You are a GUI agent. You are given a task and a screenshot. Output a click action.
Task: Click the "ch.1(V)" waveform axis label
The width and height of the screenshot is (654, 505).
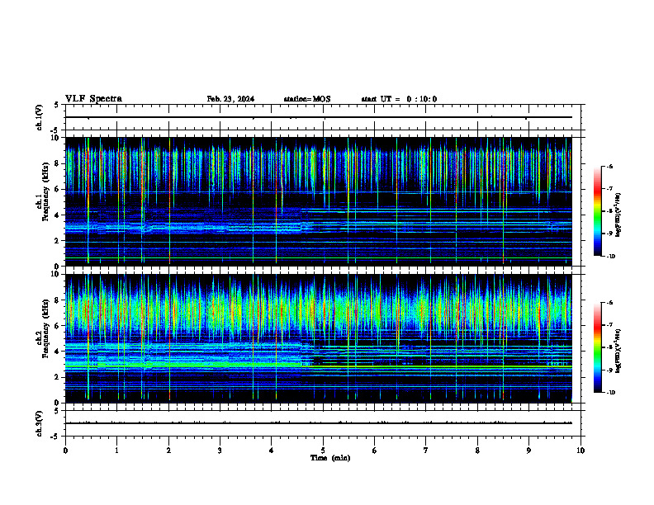[x=40, y=117]
